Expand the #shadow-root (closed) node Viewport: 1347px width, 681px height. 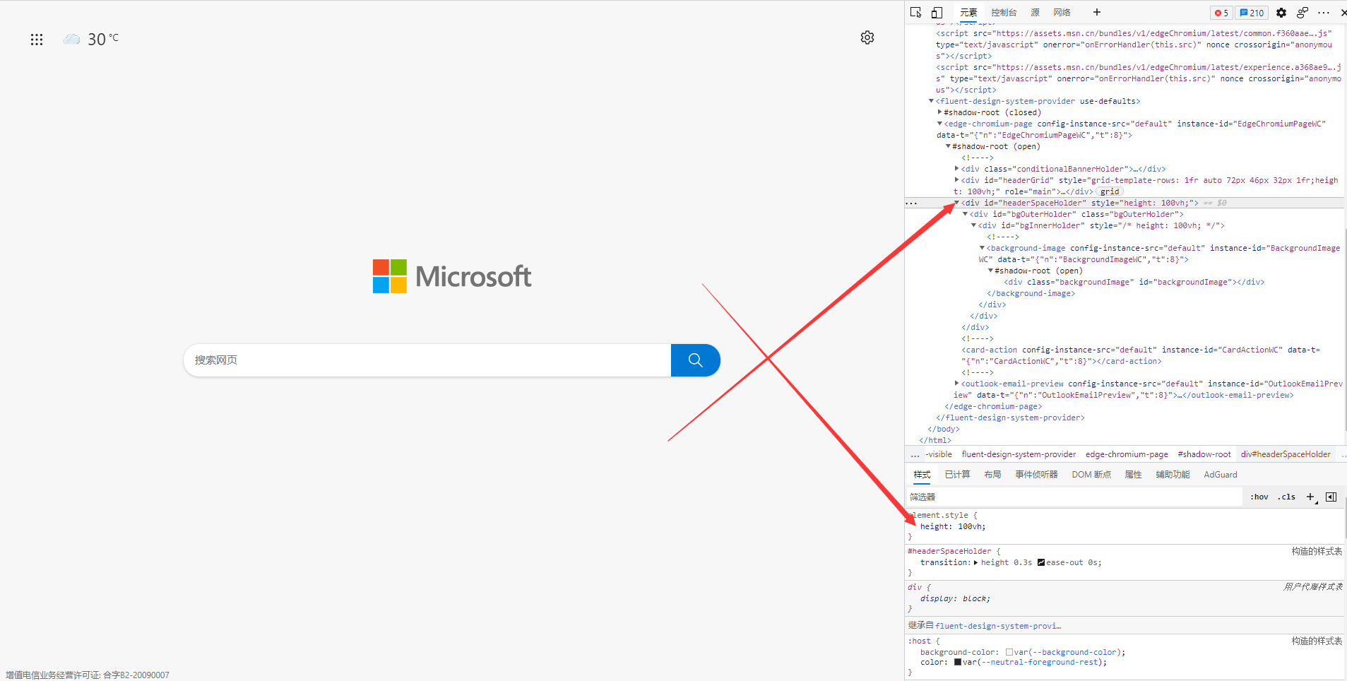tap(940, 112)
